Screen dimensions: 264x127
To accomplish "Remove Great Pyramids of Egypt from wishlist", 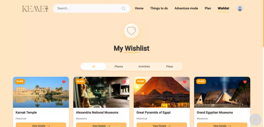I will (x=185, y=82).
